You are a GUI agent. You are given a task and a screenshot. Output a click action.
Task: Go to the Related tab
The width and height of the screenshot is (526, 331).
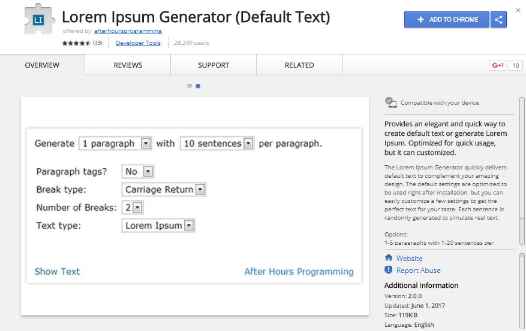click(x=299, y=65)
